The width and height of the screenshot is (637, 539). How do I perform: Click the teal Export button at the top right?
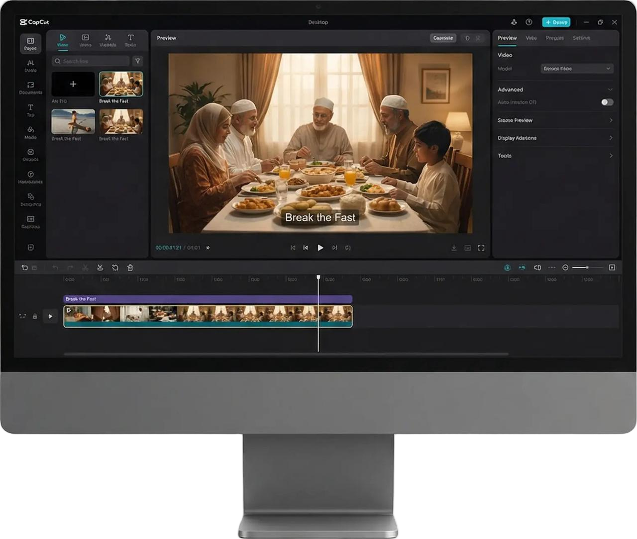tap(556, 22)
